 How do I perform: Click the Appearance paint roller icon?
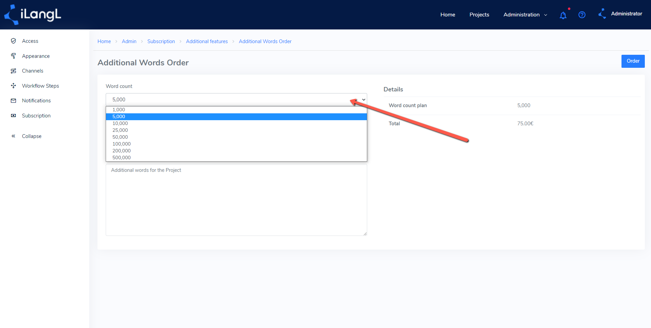pyautogui.click(x=13, y=56)
